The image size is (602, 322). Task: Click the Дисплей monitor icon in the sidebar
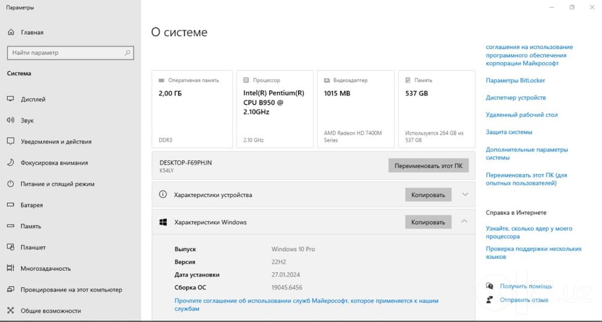coord(11,99)
